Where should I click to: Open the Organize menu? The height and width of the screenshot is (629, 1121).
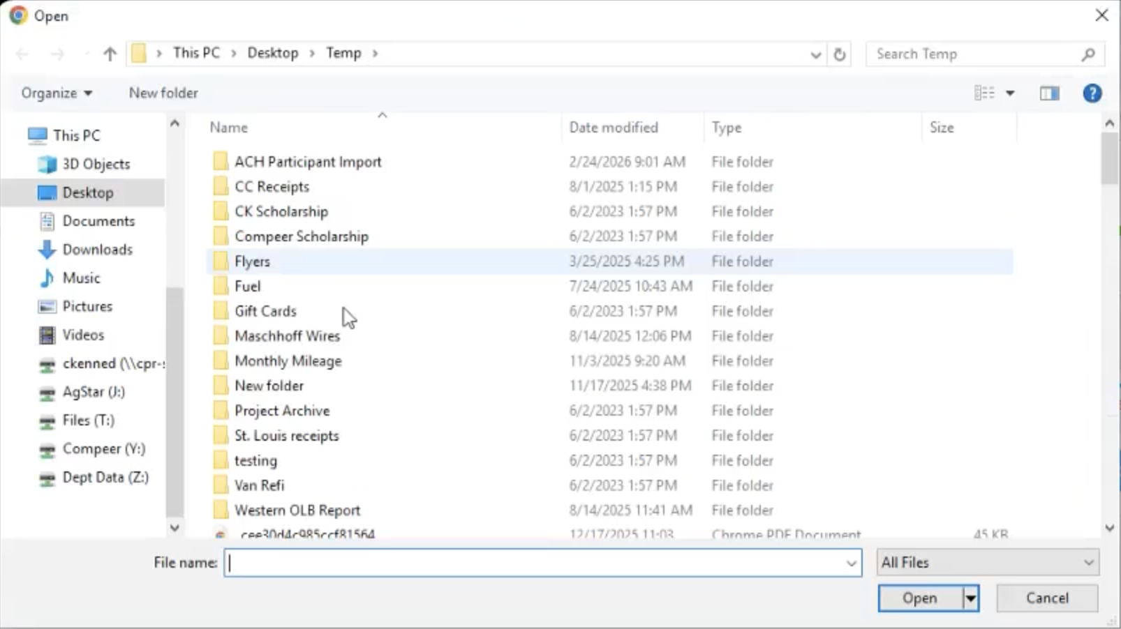[56, 93]
